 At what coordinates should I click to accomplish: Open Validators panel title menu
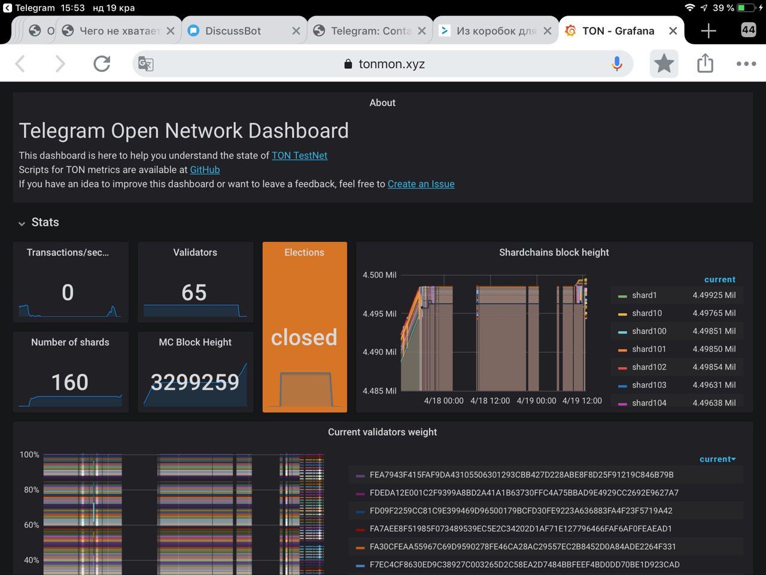pyautogui.click(x=195, y=252)
